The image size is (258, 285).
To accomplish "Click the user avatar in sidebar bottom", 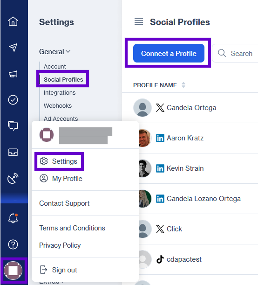I will point(13,271).
